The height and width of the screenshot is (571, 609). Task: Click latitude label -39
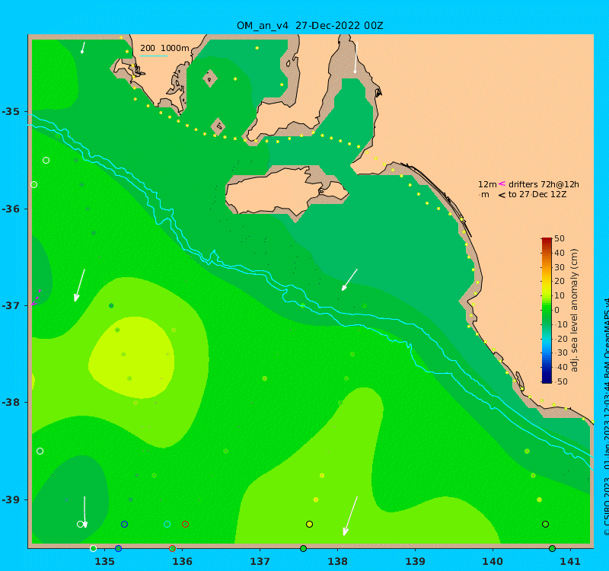click(x=11, y=499)
